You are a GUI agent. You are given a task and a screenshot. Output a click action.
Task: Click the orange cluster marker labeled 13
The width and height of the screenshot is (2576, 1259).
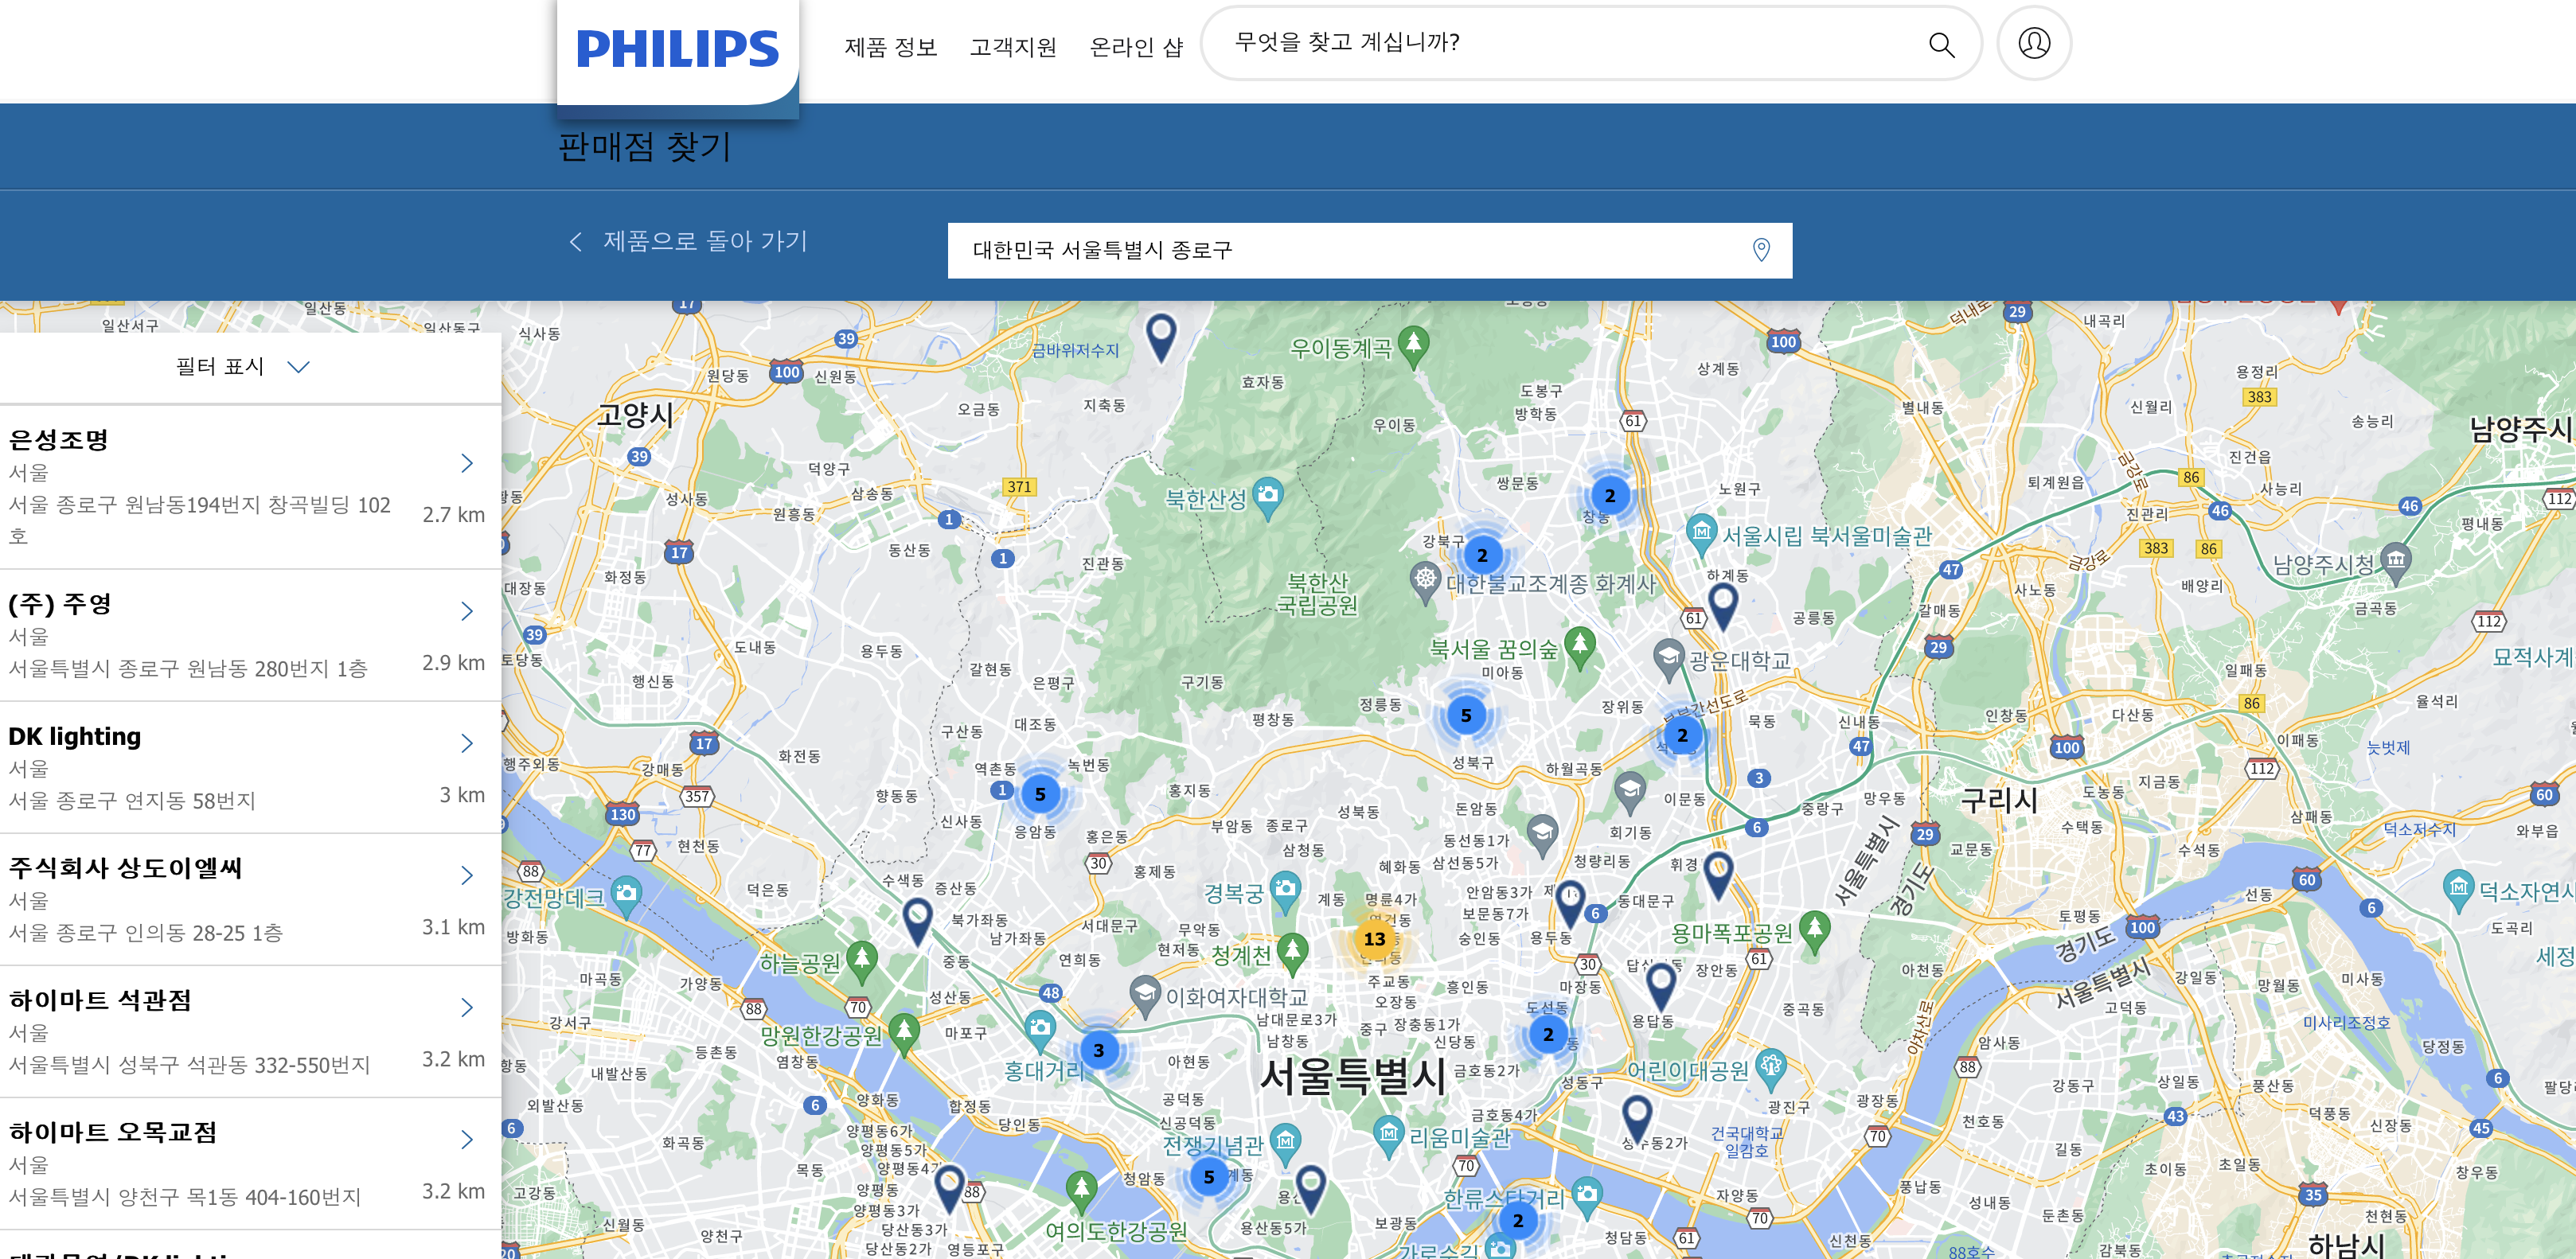(x=1374, y=938)
